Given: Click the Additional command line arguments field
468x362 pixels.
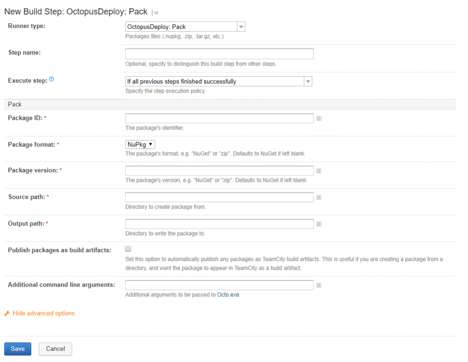Looking at the screenshot, I should click(219, 285).
